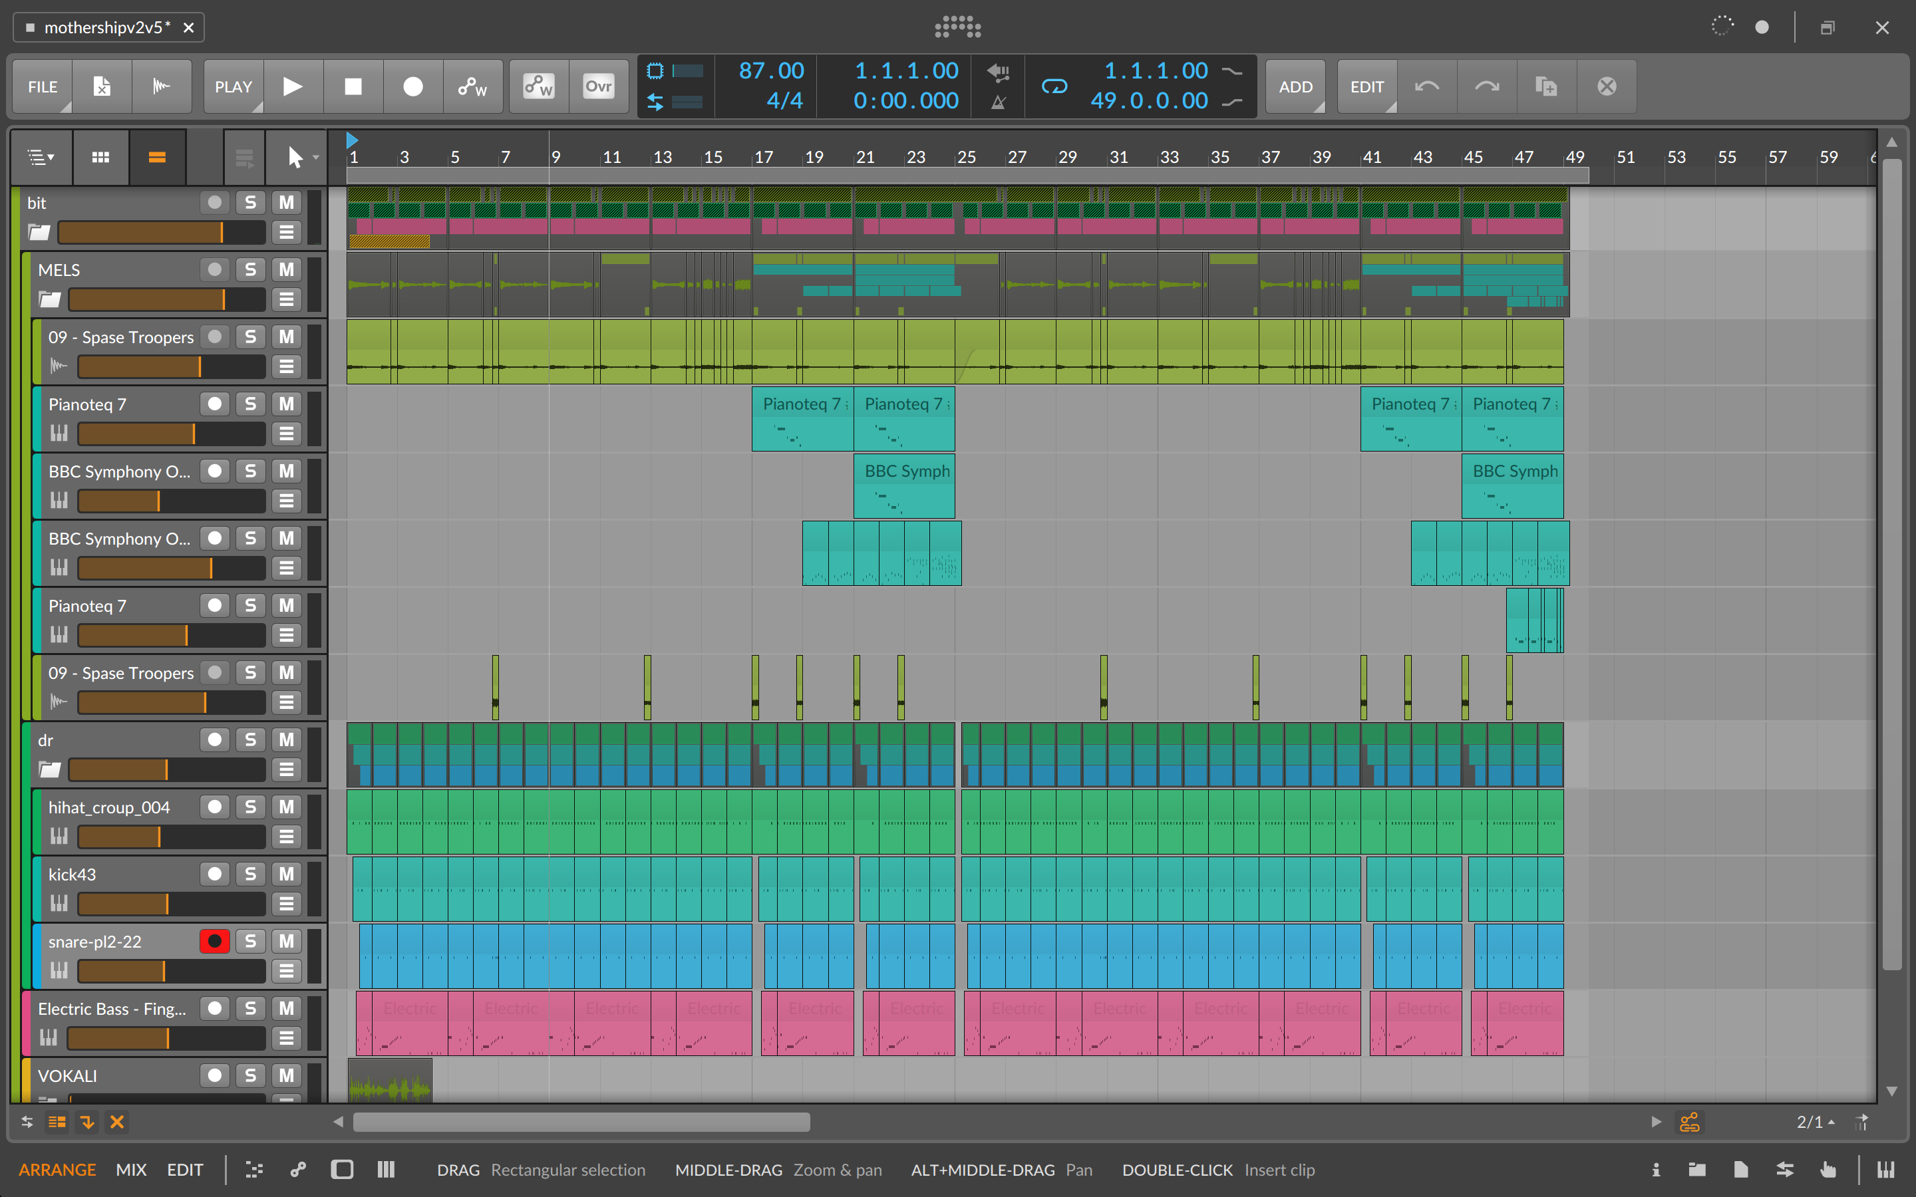Image resolution: width=1916 pixels, height=1197 pixels.
Task: Open the FILE menu
Action: 43,86
